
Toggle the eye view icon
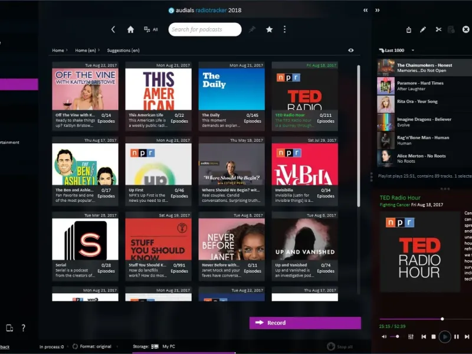[x=350, y=50]
